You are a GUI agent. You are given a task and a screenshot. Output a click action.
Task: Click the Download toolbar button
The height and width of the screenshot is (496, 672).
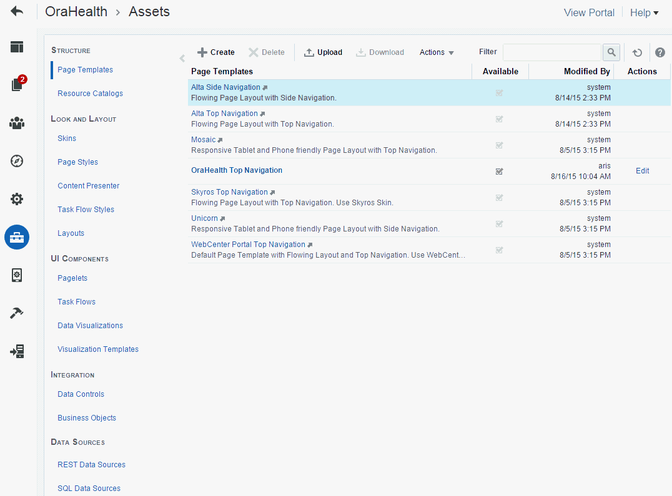380,52
